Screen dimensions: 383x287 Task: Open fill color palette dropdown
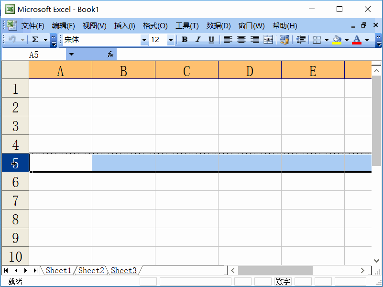point(347,40)
